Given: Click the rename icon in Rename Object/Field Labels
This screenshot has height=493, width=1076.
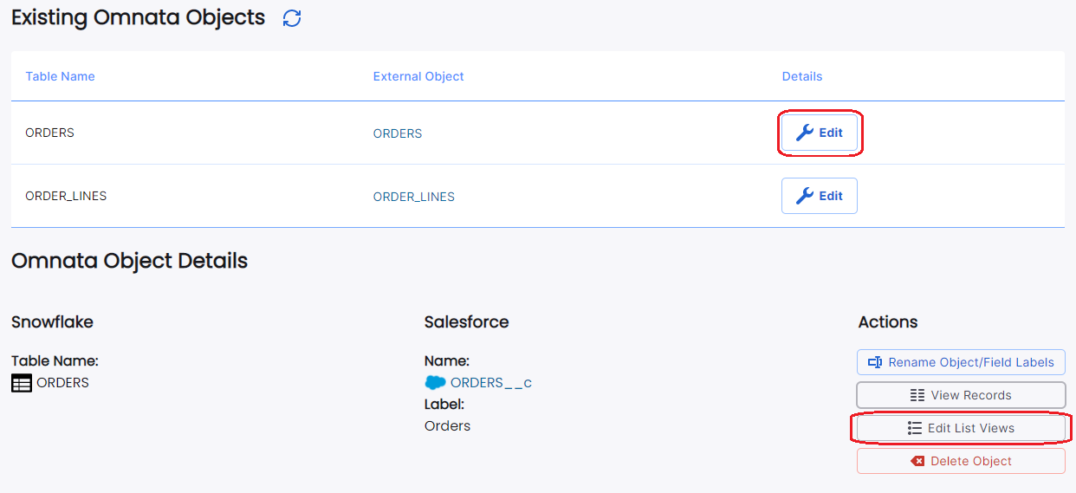Looking at the screenshot, I should tap(875, 362).
